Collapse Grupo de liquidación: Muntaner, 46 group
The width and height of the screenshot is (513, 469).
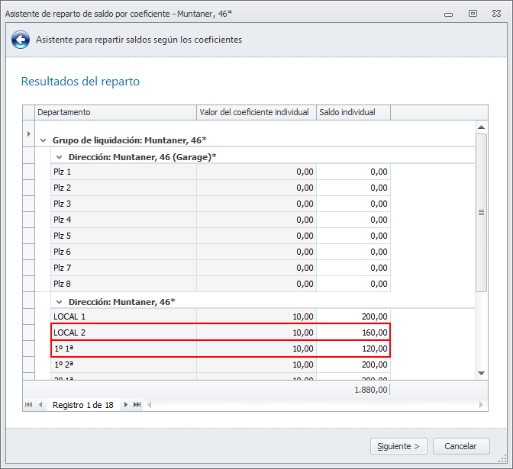pyautogui.click(x=43, y=140)
